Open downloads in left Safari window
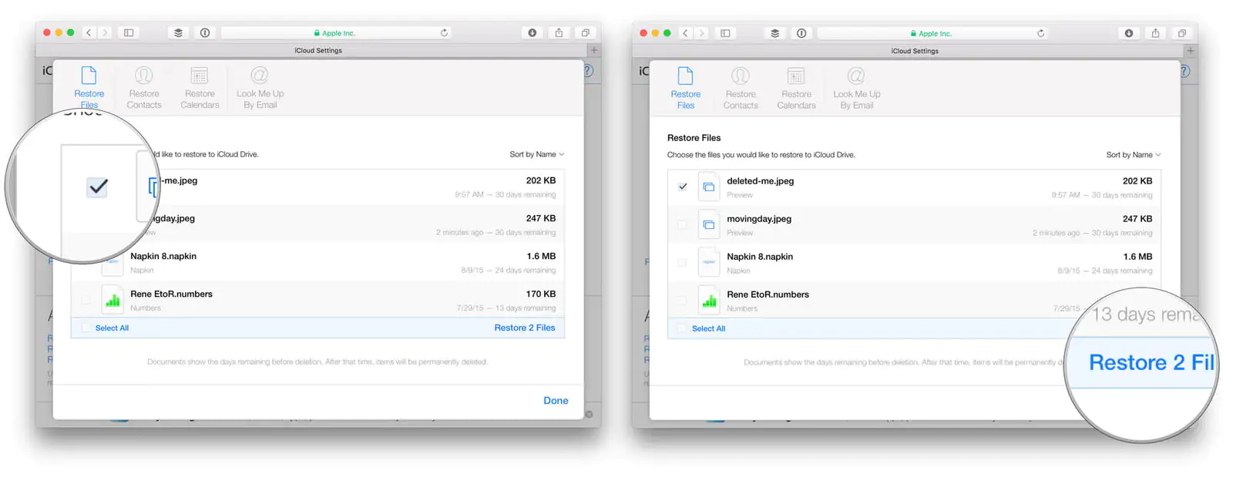 pyautogui.click(x=532, y=32)
